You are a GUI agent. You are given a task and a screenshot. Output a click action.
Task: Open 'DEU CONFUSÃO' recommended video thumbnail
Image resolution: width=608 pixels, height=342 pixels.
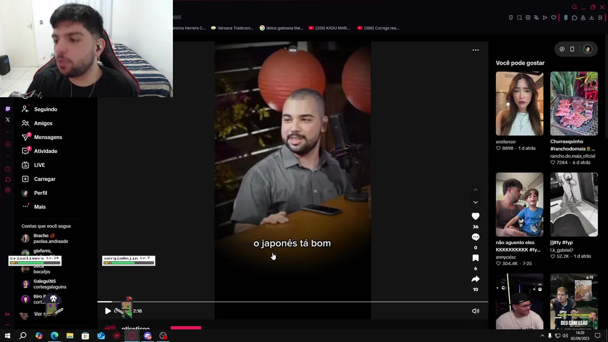coord(574,301)
